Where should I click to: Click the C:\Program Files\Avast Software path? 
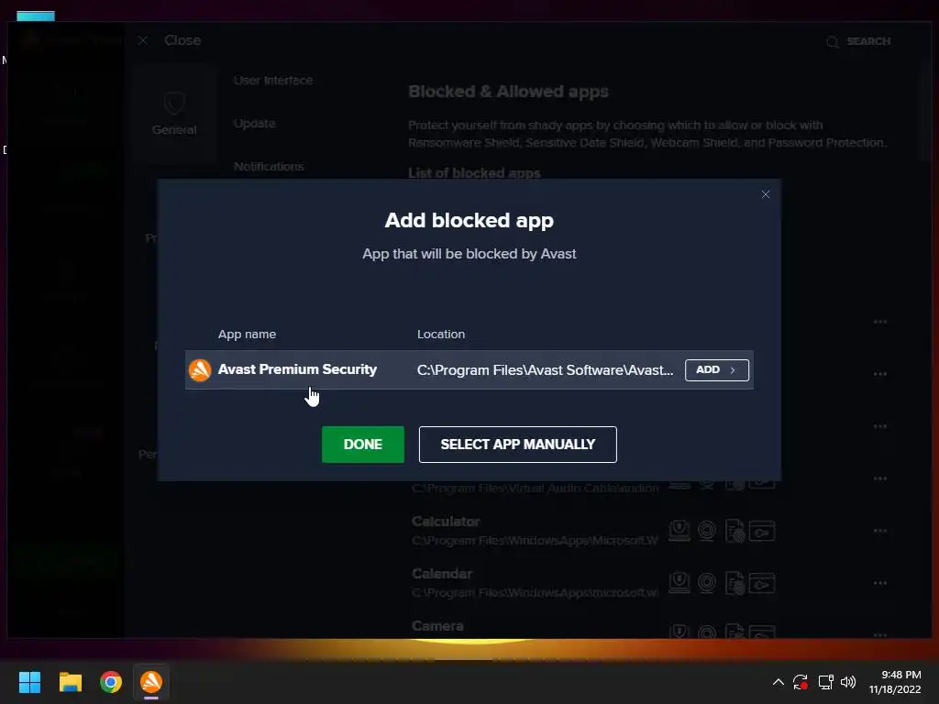tap(545, 370)
